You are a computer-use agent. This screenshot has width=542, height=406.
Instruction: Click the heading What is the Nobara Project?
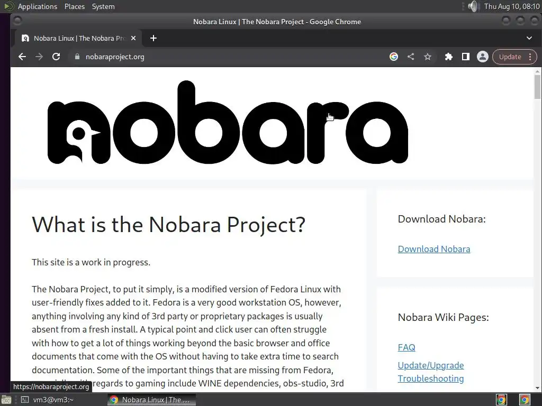tap(169, 225)
